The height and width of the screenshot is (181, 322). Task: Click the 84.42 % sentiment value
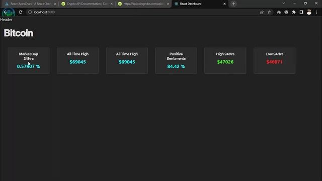coord(176,66)
